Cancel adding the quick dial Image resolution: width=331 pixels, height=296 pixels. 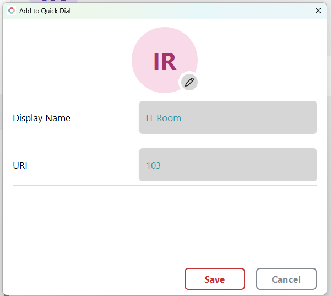tap(286, 279)
